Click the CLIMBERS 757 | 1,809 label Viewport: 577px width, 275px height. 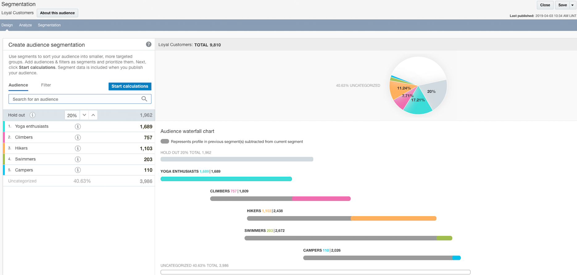[229, 191]
